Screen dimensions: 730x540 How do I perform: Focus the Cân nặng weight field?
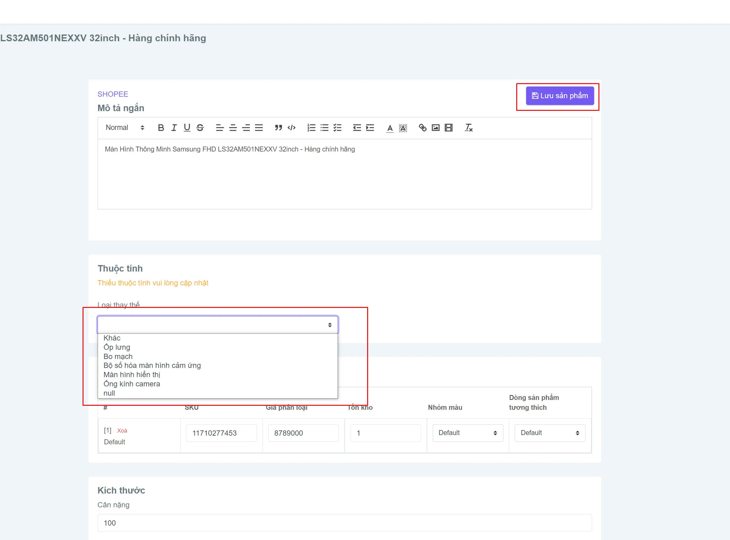(x=344, y=523)
